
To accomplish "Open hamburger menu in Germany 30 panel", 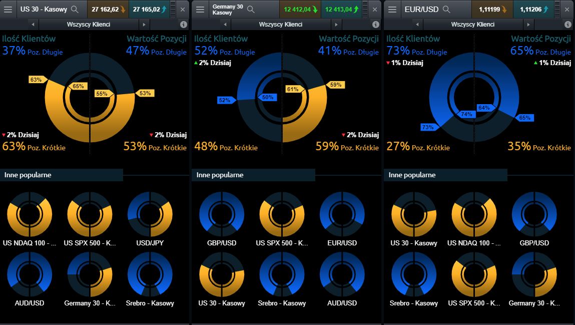I will pos(200,10).
